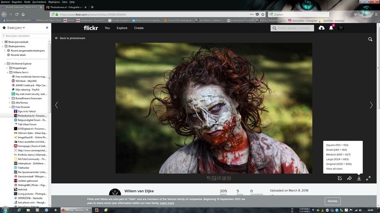
Task: Click the Pocket save icon in address bar
Action: point(257,15)
